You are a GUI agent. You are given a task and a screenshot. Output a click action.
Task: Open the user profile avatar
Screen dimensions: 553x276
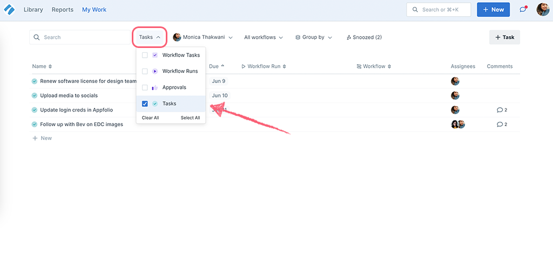(542, 10)
